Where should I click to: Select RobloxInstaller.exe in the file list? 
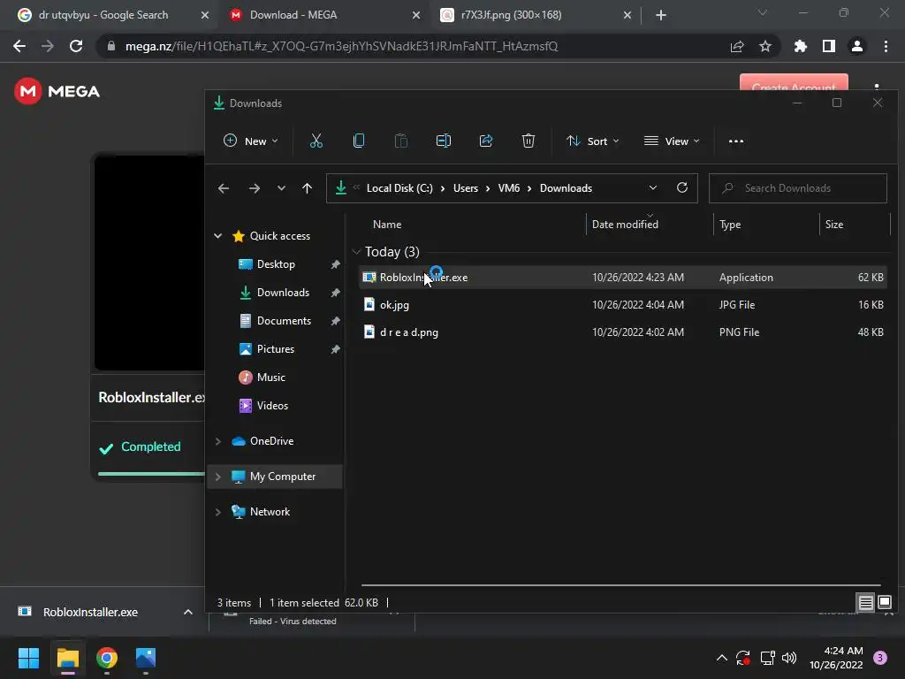623,277
